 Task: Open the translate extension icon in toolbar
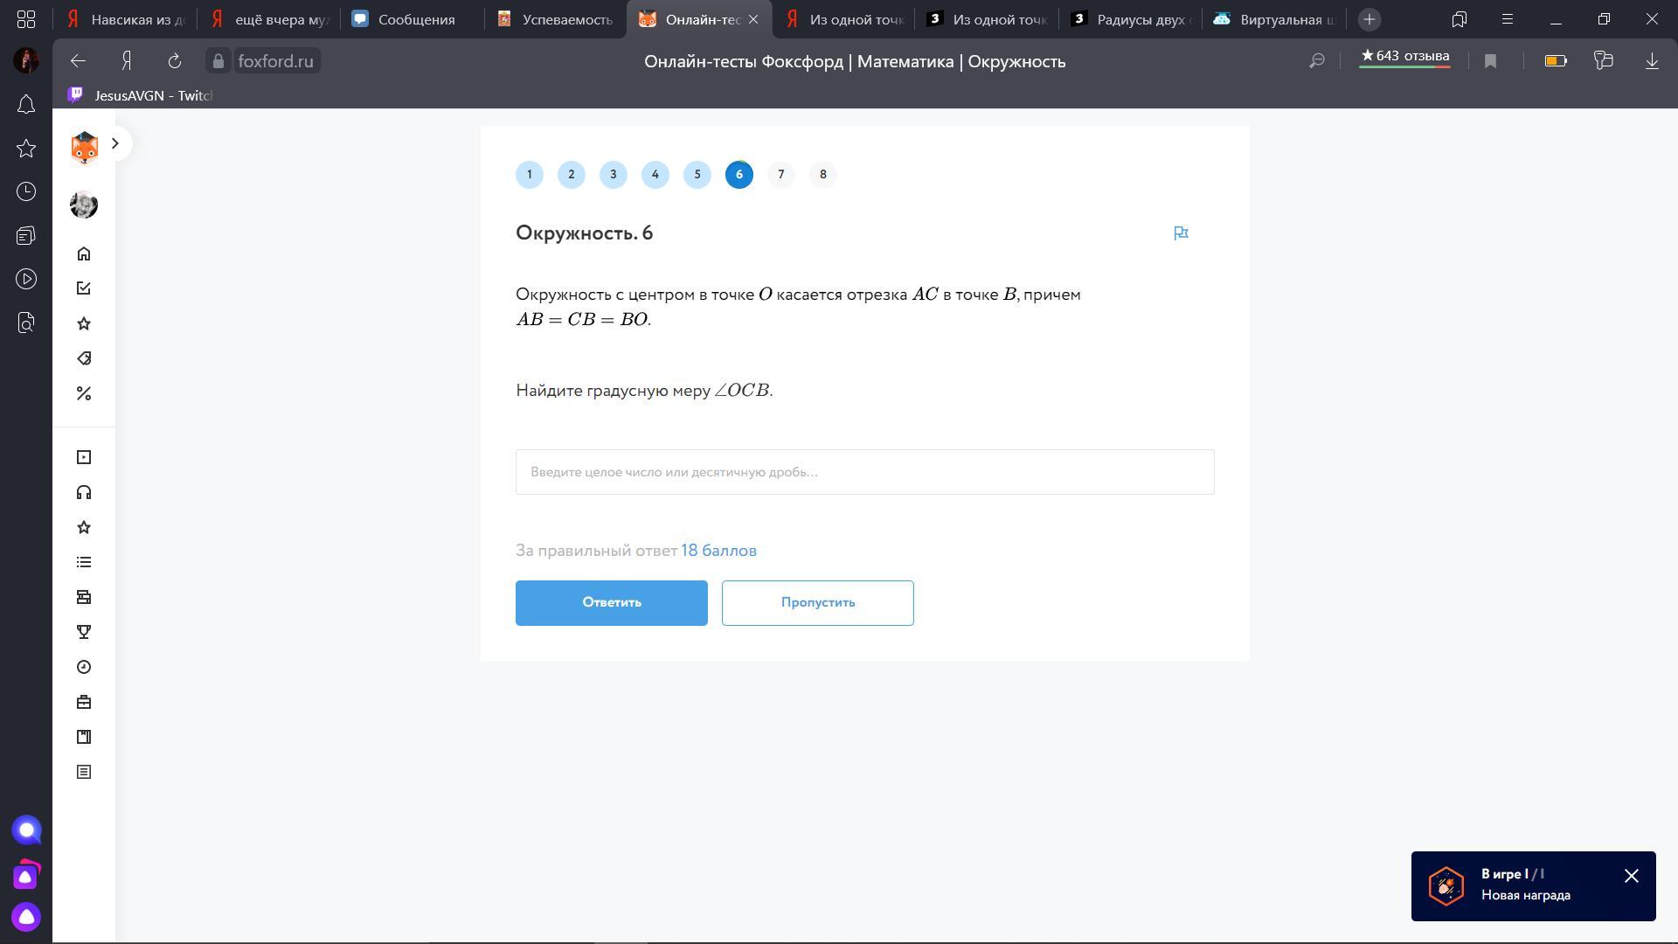point(1603,61)
